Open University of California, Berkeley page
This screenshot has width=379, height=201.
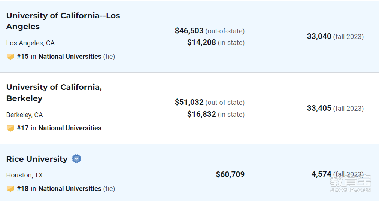(54, 93)
